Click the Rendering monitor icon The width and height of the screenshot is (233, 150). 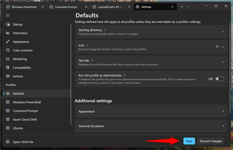pos(8,59)
